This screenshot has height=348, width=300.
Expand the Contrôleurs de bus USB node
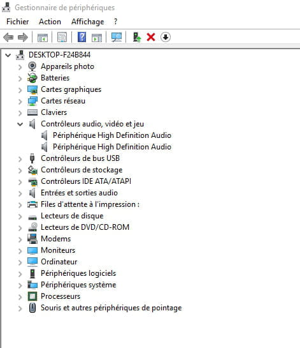(20, 159)
